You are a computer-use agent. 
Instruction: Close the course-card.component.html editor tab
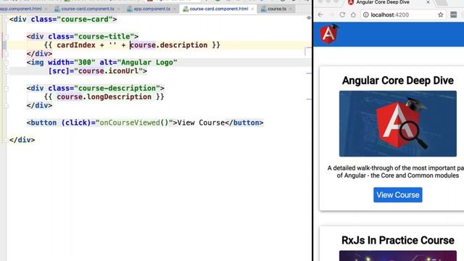click(x=252, y=9)
